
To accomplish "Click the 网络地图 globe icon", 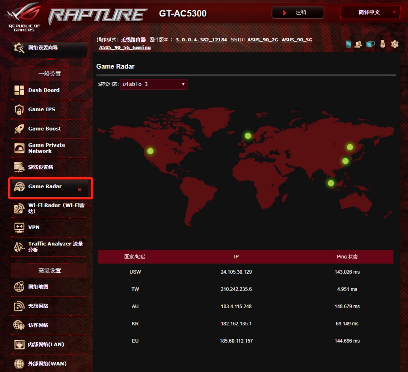I will click(19, 286).
